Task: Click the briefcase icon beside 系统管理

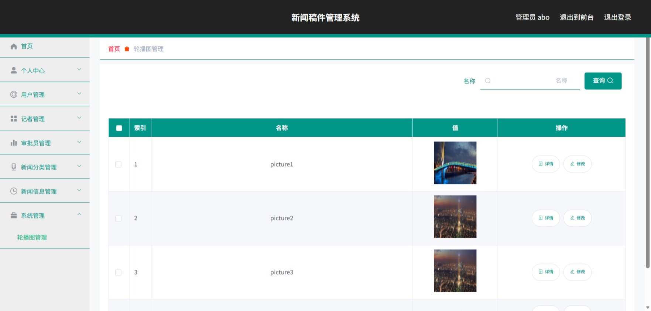Action: [x=14, y=215]
